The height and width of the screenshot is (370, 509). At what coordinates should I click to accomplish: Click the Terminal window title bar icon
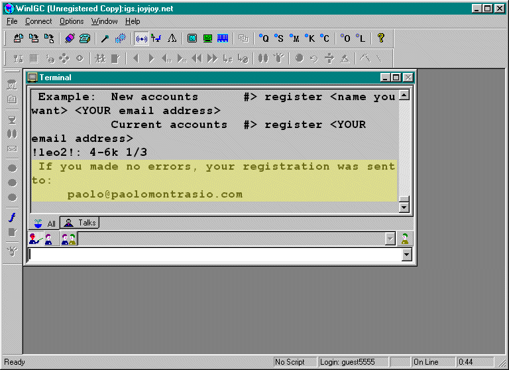coord(32,78)
